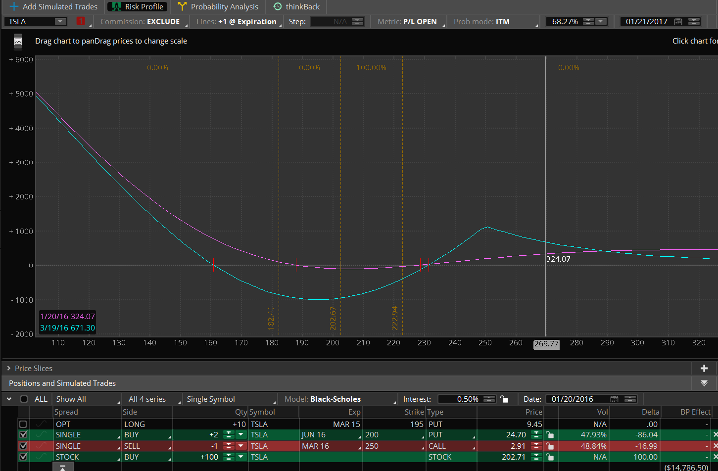Open the 68.27% preset dropdown arrow
This screenshot has height=471, width=718.
(601, 22)
